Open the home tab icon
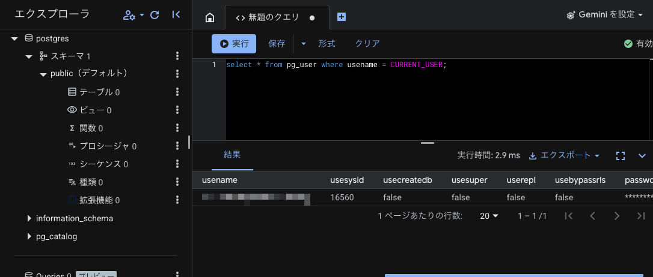The image size is (653, 277). pyautogui.click(x=210, y=17)
